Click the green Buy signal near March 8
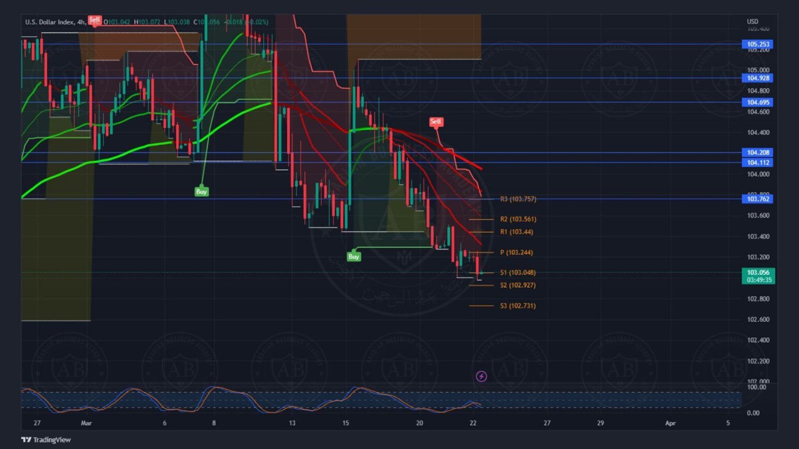 point(201,192)
